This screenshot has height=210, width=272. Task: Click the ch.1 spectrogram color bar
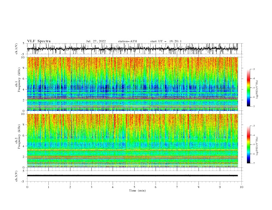(x=249, y=88)
